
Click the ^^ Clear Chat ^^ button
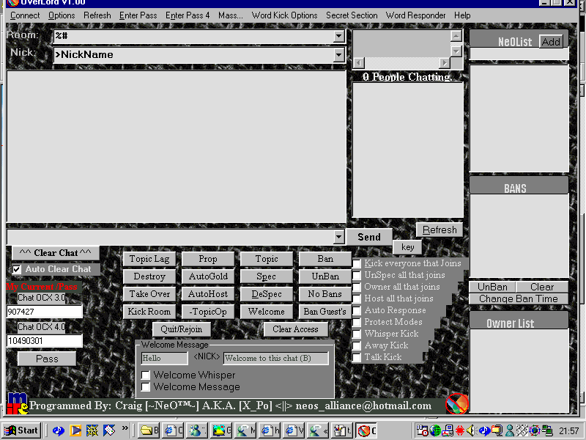click(x=56, y=253)
